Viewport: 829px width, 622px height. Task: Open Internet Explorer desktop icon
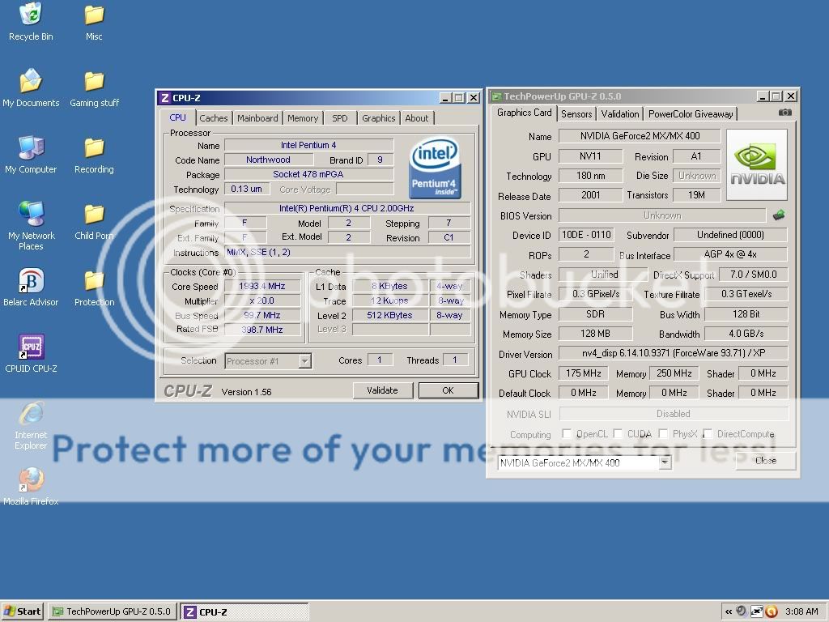31,414
